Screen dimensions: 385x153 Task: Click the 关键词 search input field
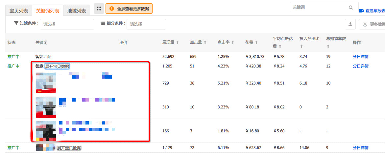coord(318,8)
